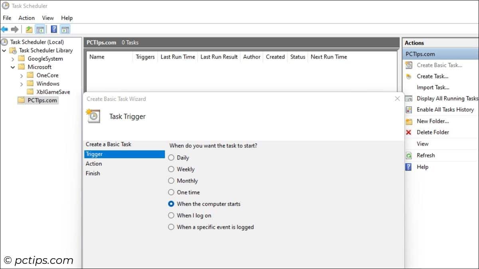Viewport: 479px width, 269px height.
Task: Click the Refresh action label
Action: pyautogui.click(x=426, y=155)
